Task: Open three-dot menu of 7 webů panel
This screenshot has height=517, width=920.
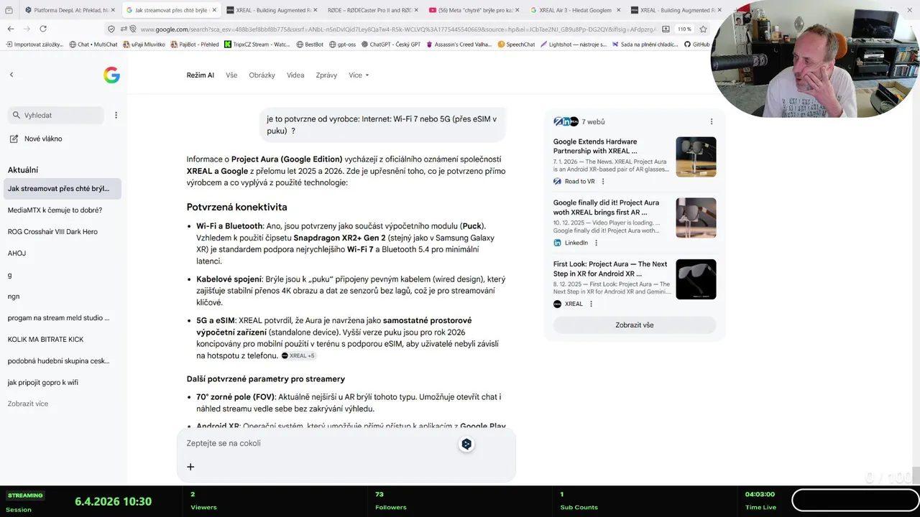Action: [x=712, y=121]
